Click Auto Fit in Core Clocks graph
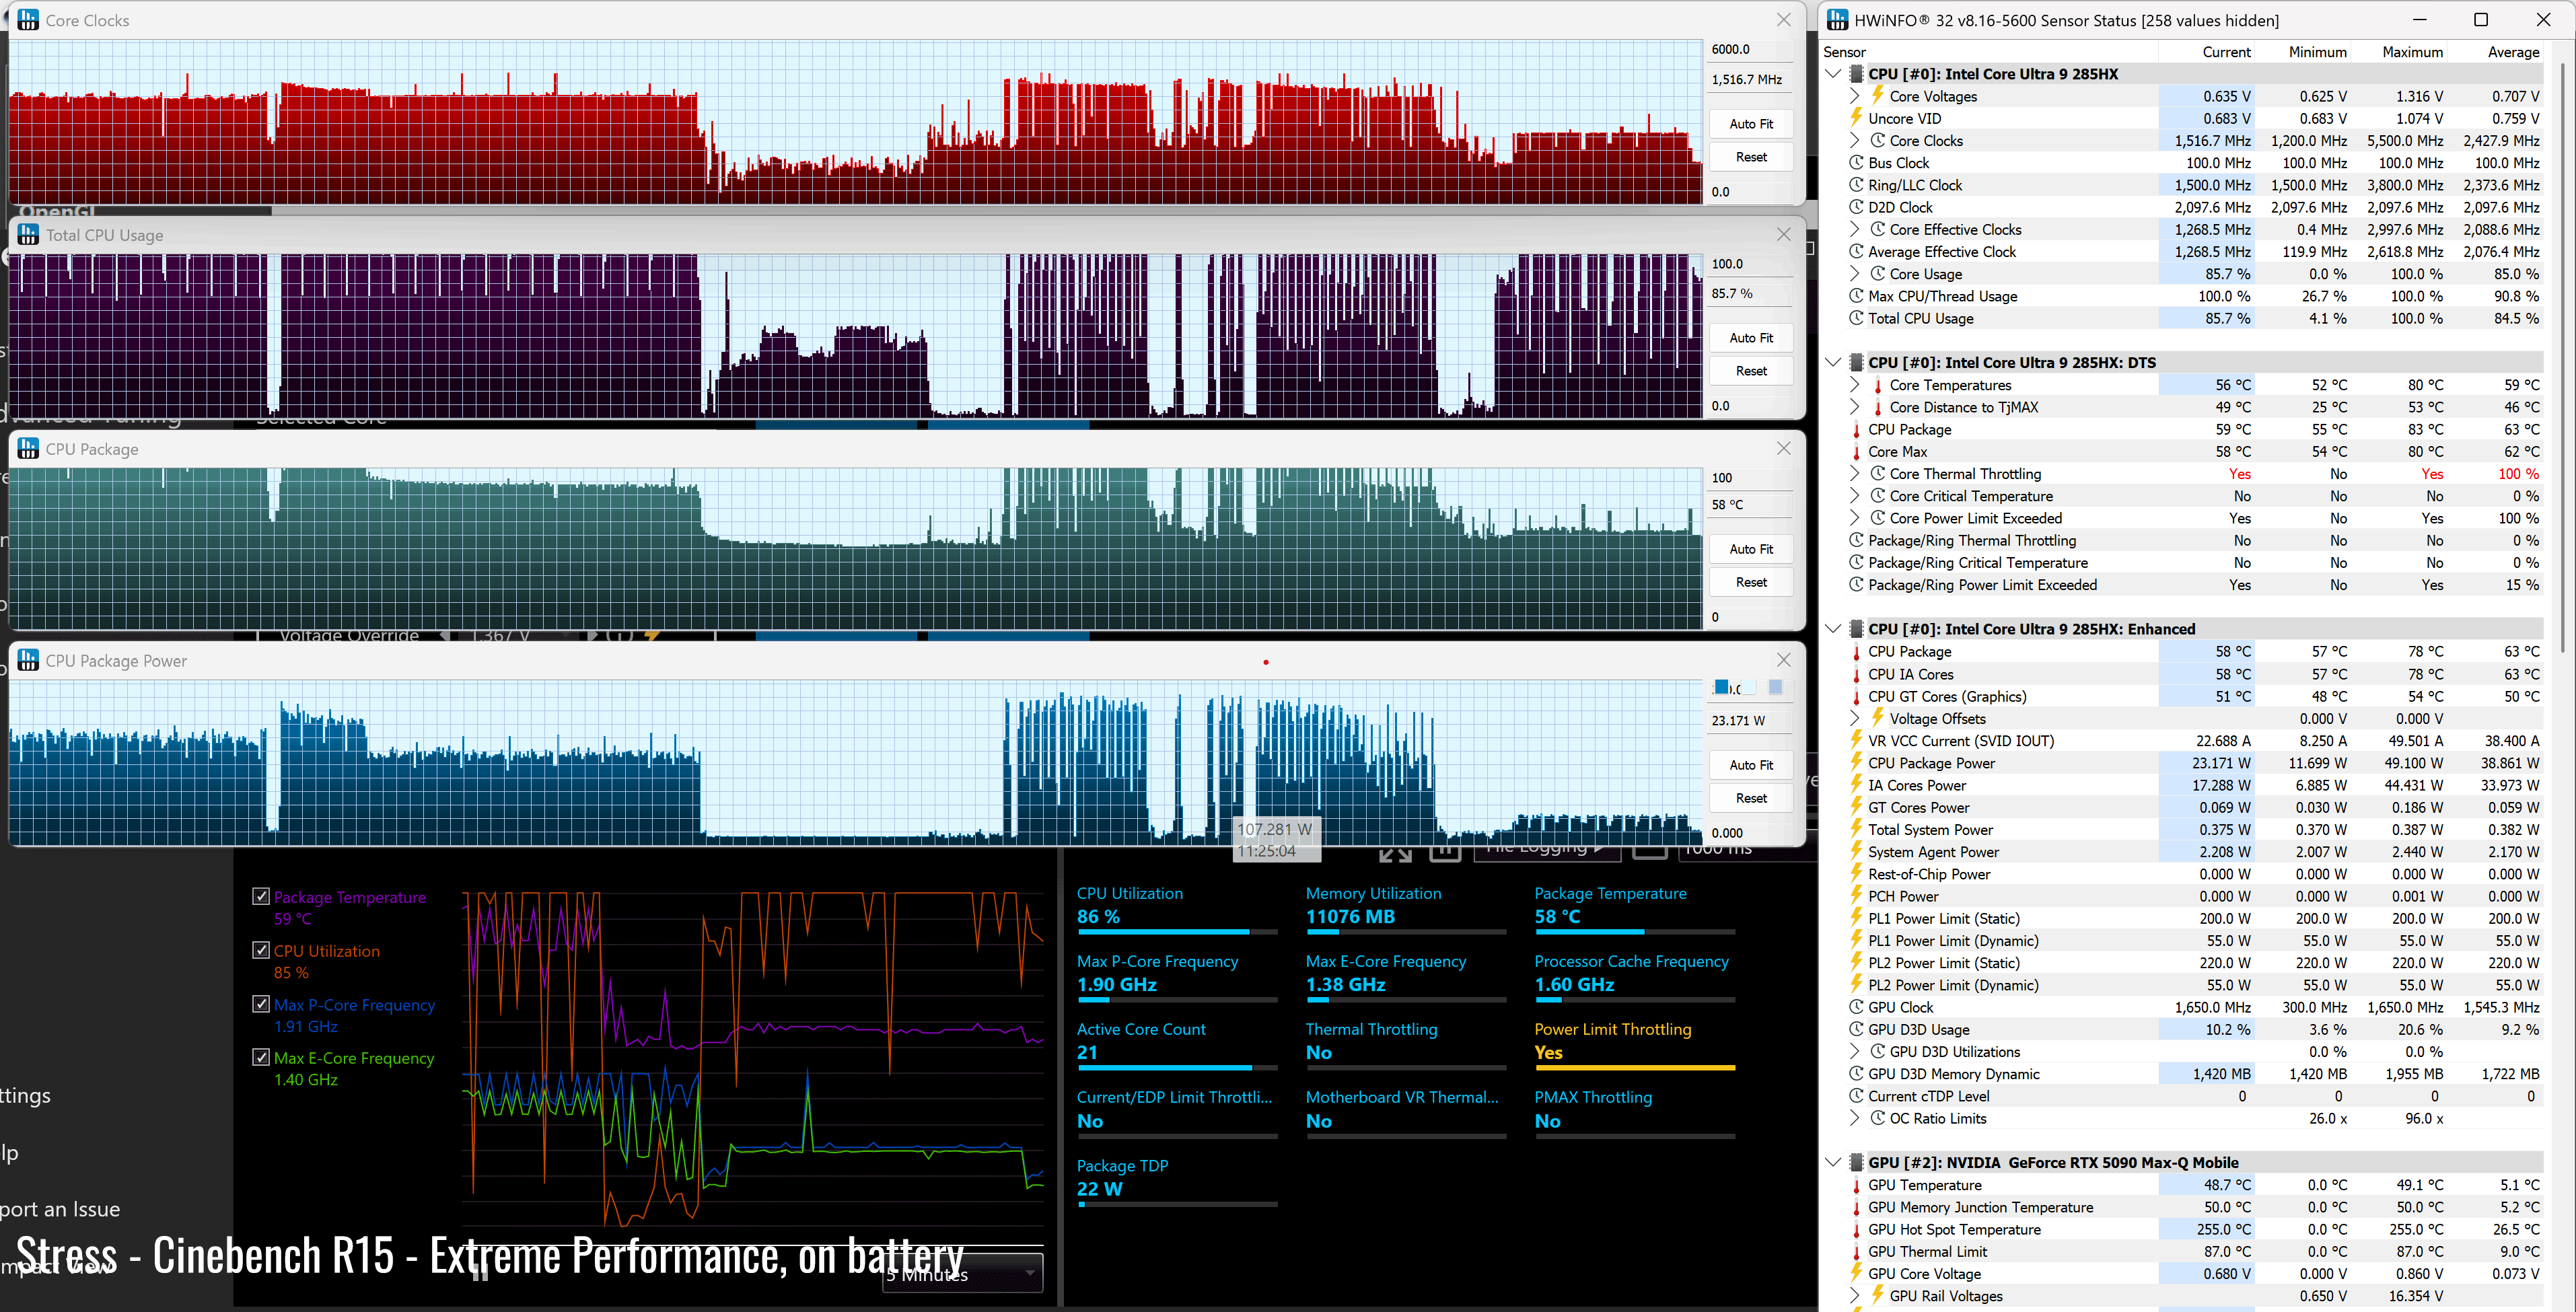Viewport: 2576px width, 1312px height. 1751,124
